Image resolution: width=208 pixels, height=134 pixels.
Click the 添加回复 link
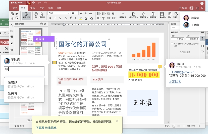coord(175,81)
